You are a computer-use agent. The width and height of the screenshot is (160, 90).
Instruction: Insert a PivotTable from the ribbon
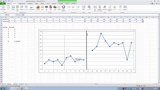tap(3, 8)
